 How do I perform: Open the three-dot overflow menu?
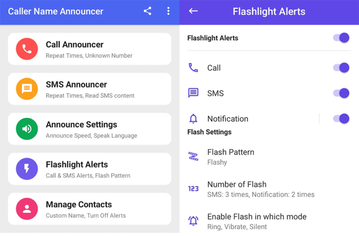click(168, 11)
